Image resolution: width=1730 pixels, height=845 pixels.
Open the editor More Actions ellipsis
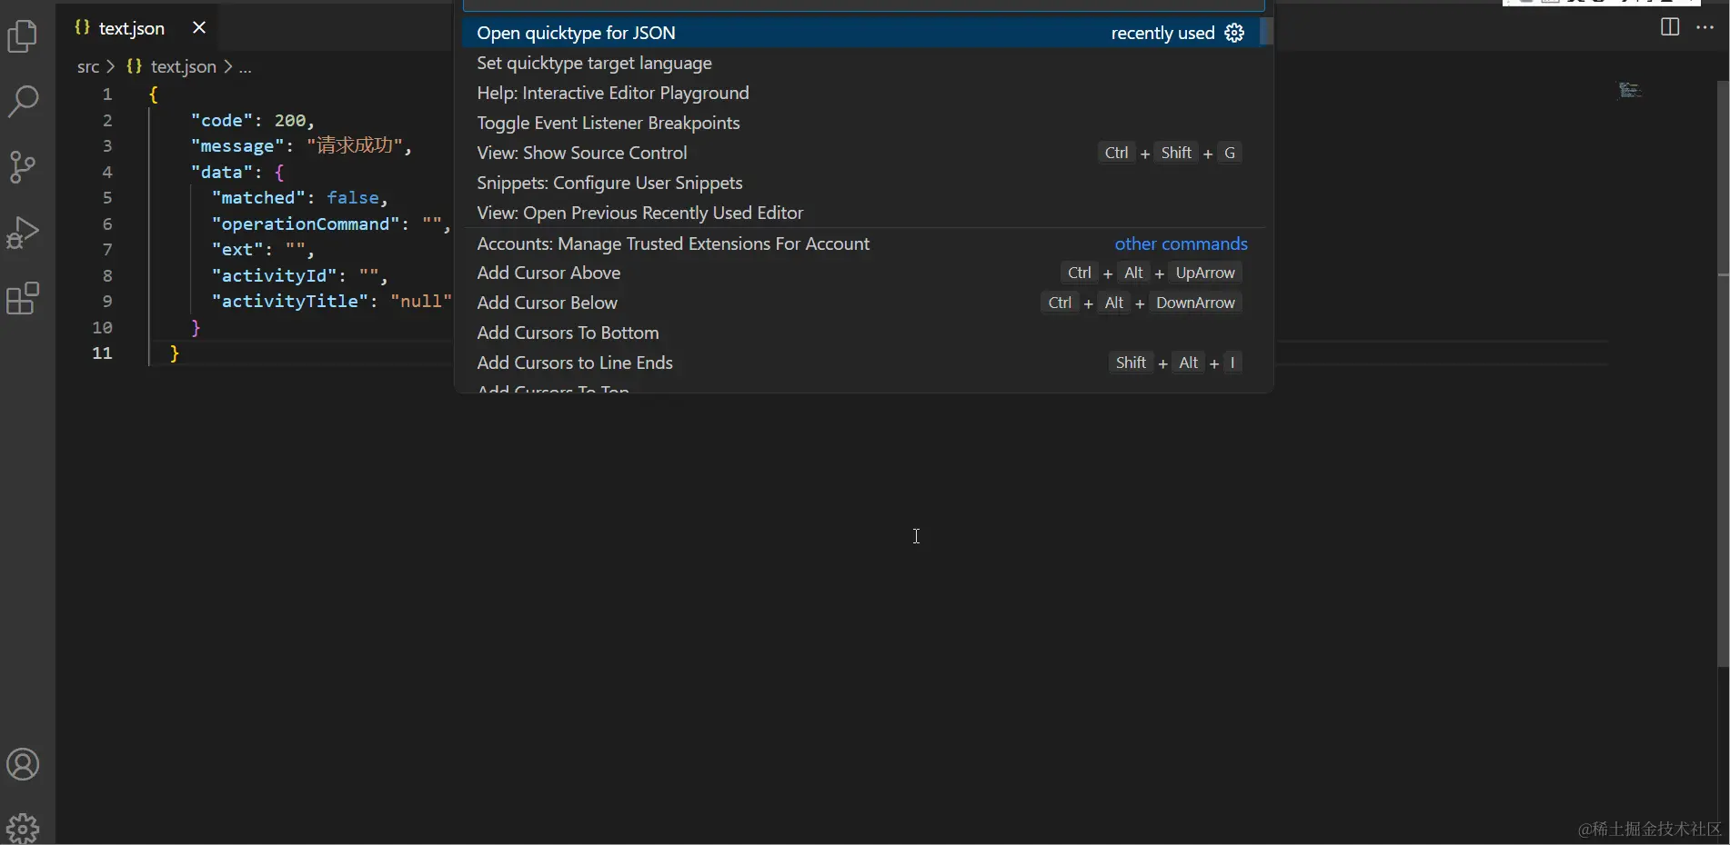[1705, 27]
